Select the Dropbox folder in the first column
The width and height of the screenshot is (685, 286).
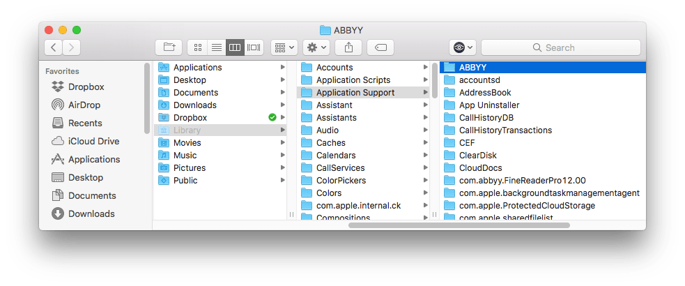(221, 118)
